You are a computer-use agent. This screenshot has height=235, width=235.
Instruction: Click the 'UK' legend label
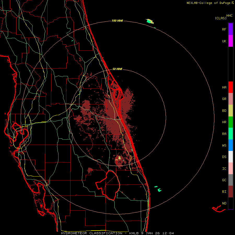[x=224, y=41]
